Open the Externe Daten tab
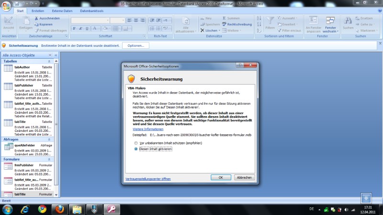Viewport: 383px width, 215px height. point(62,11)
